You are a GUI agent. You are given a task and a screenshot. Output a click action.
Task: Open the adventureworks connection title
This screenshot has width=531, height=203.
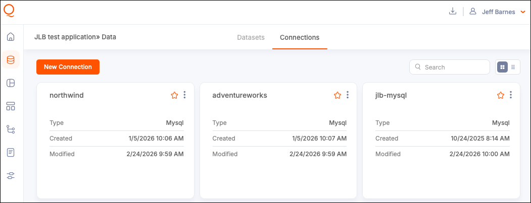240,95
